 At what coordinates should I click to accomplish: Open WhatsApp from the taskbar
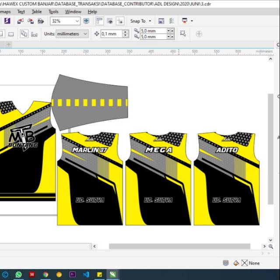[18, 274]
